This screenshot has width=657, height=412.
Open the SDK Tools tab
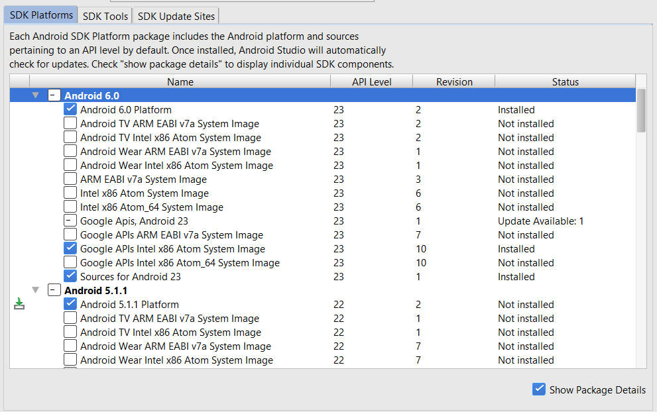105,17
